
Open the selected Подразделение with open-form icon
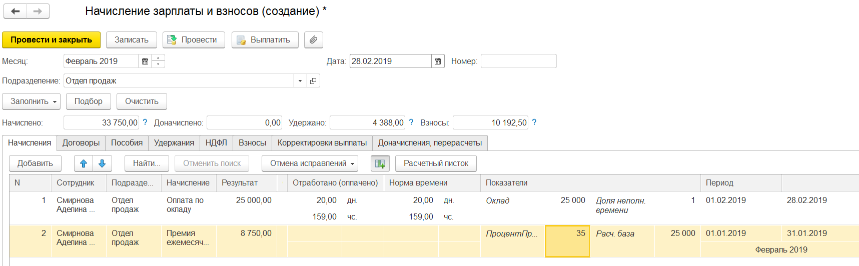click(313, 81)
